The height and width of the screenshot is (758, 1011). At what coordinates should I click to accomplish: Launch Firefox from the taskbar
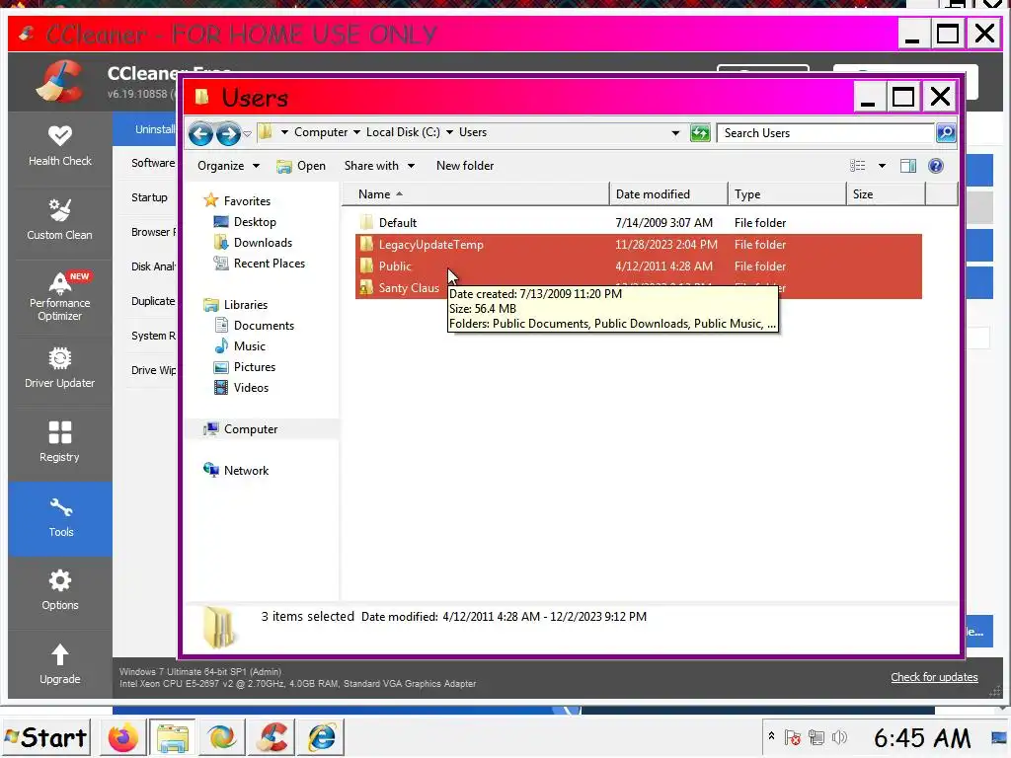point(122,737)
